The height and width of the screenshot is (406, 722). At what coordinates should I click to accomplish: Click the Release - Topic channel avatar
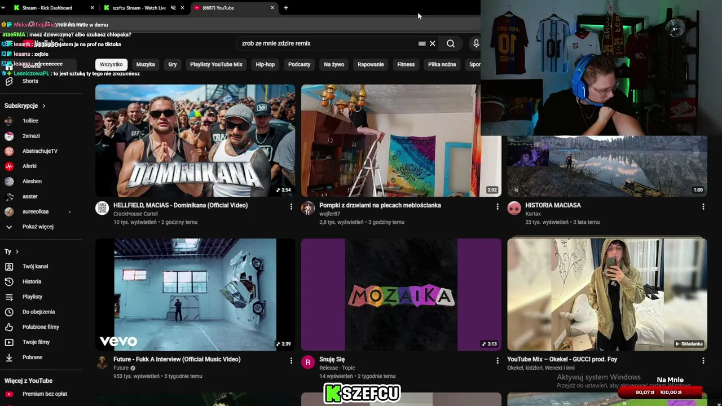pyautogui.click(x=307, y=362)
